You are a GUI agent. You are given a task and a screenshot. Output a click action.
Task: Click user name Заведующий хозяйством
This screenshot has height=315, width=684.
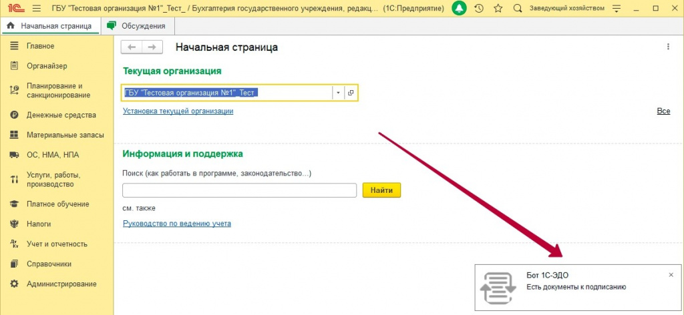point(566,8)
